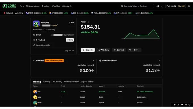Open the SOL ticker entry
193x109 pixels.
click(x=144, y=13)
